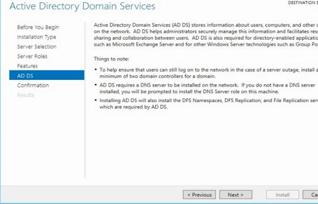318x204 pixels.
Task: Open the Features step
Action: (x=27, y=66)
